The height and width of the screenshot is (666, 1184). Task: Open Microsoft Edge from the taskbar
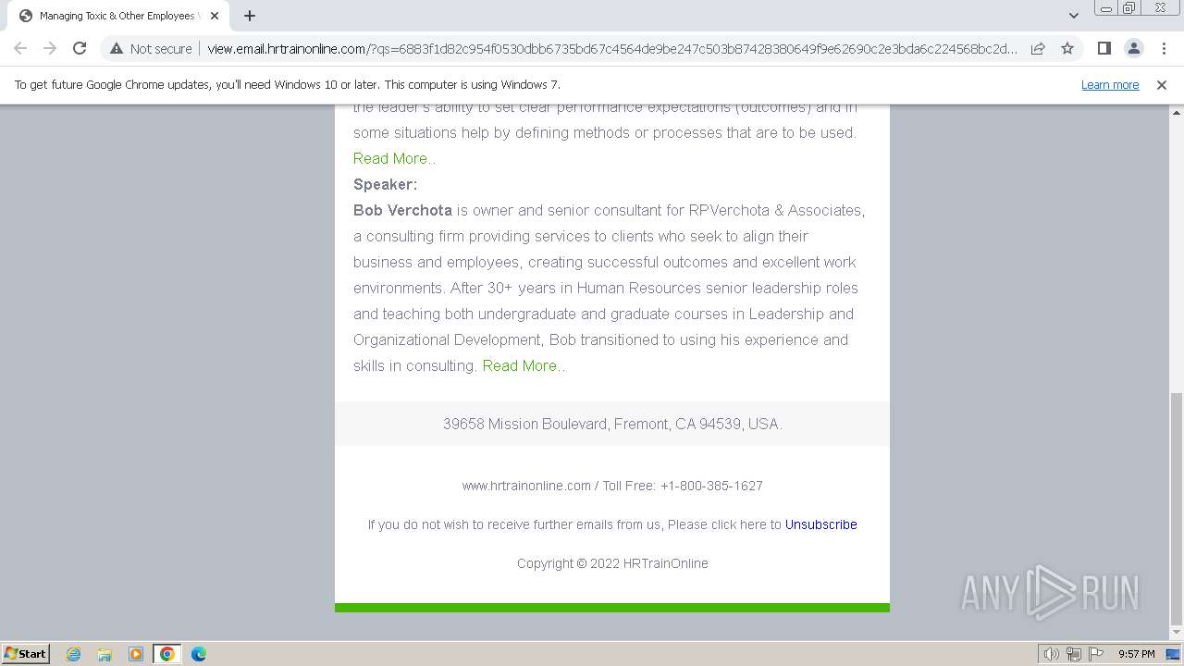199,654
